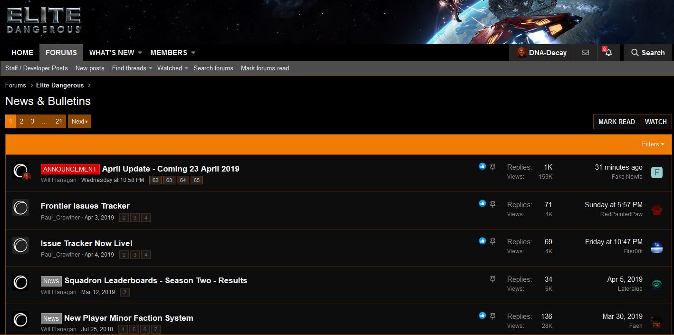
Task: Click the like icon on April Update thread
Action: pos(482,166)
